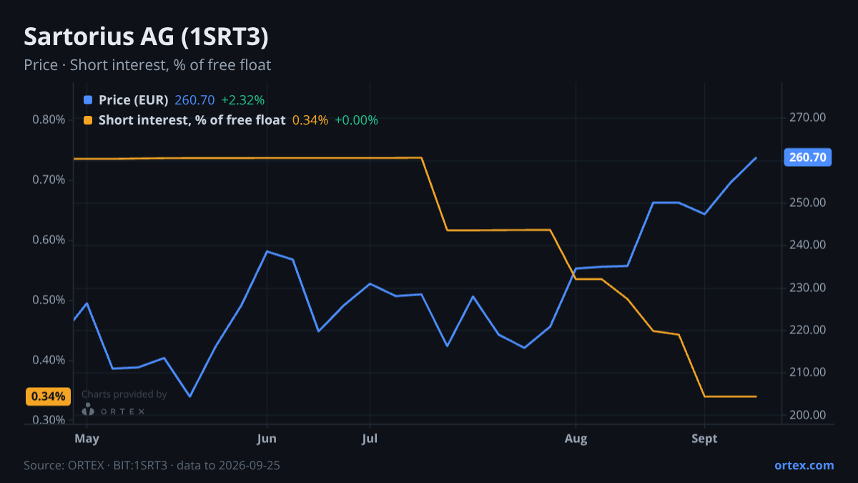Click the +2.32% price change value

point(242,100)
